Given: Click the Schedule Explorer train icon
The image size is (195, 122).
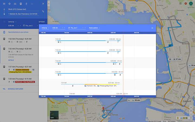Looking at the screenshot, I should [x=4, y=89].
